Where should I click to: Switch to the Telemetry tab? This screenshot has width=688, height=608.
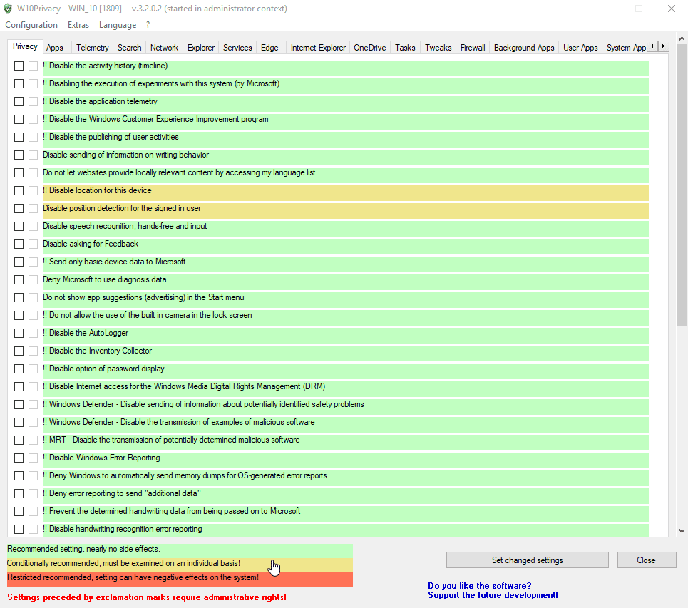(x=92, y=48)
